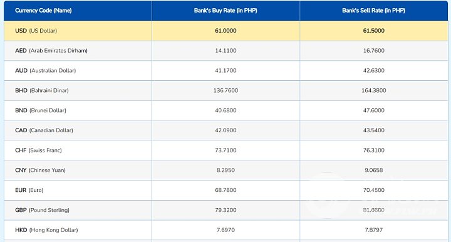Select the CAD (Canadian Dollar) label
This screenshot has width=451, height=242.
tap(44, 130)
